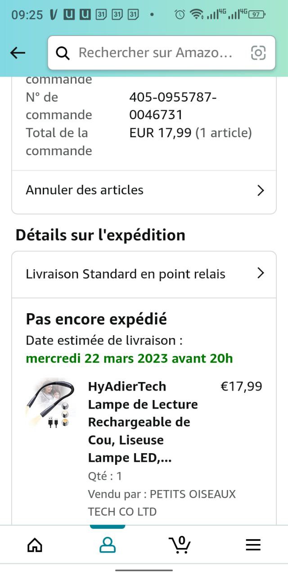Tap the order number 405-0955787-0046731
The height and width of the screenshot is (576, 288).
173,106
